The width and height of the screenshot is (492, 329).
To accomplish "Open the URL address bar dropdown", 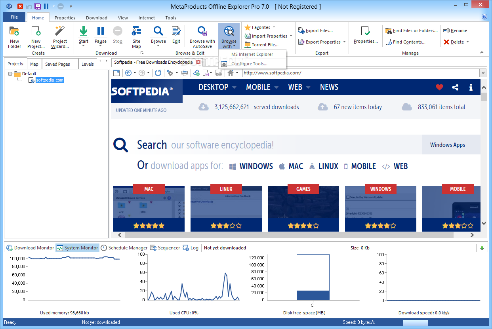I will pyautogui.click(x=482, y=73).
